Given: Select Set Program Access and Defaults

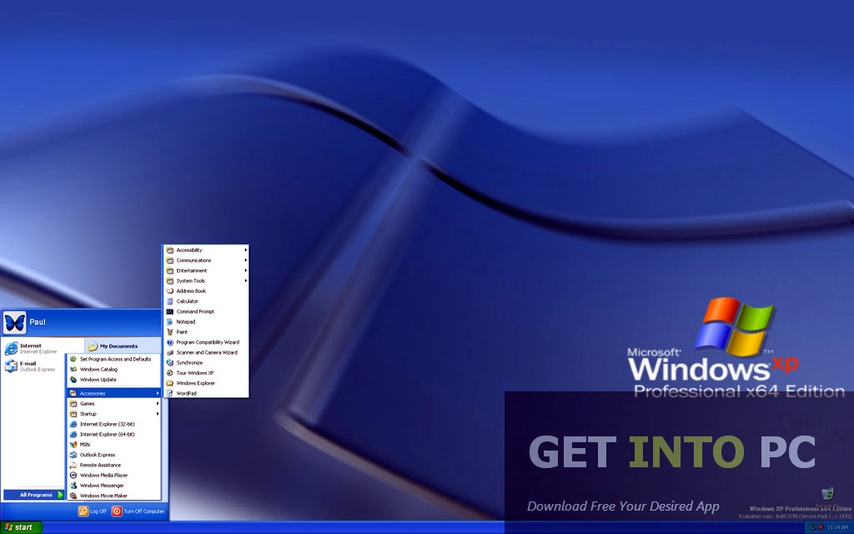Looking at the screenshot, I should [x=113, y=359].
